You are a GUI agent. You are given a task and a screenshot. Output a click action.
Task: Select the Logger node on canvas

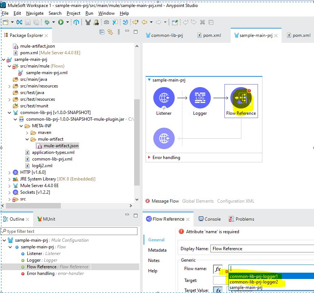pos(200,99)
